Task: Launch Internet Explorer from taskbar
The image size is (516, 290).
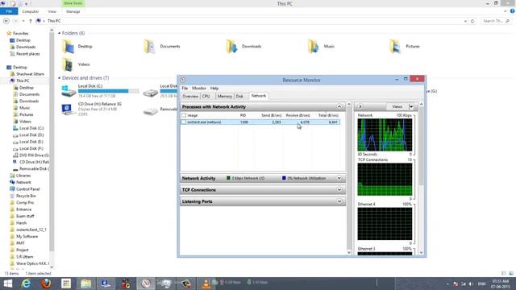Action: point(27,284)
